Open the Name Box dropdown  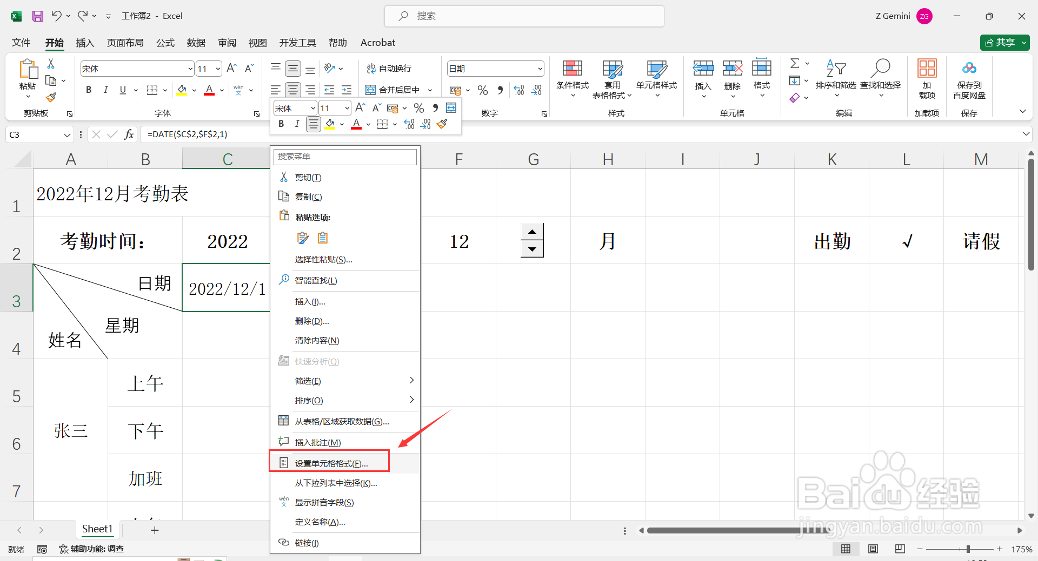(x=67, y=134)
